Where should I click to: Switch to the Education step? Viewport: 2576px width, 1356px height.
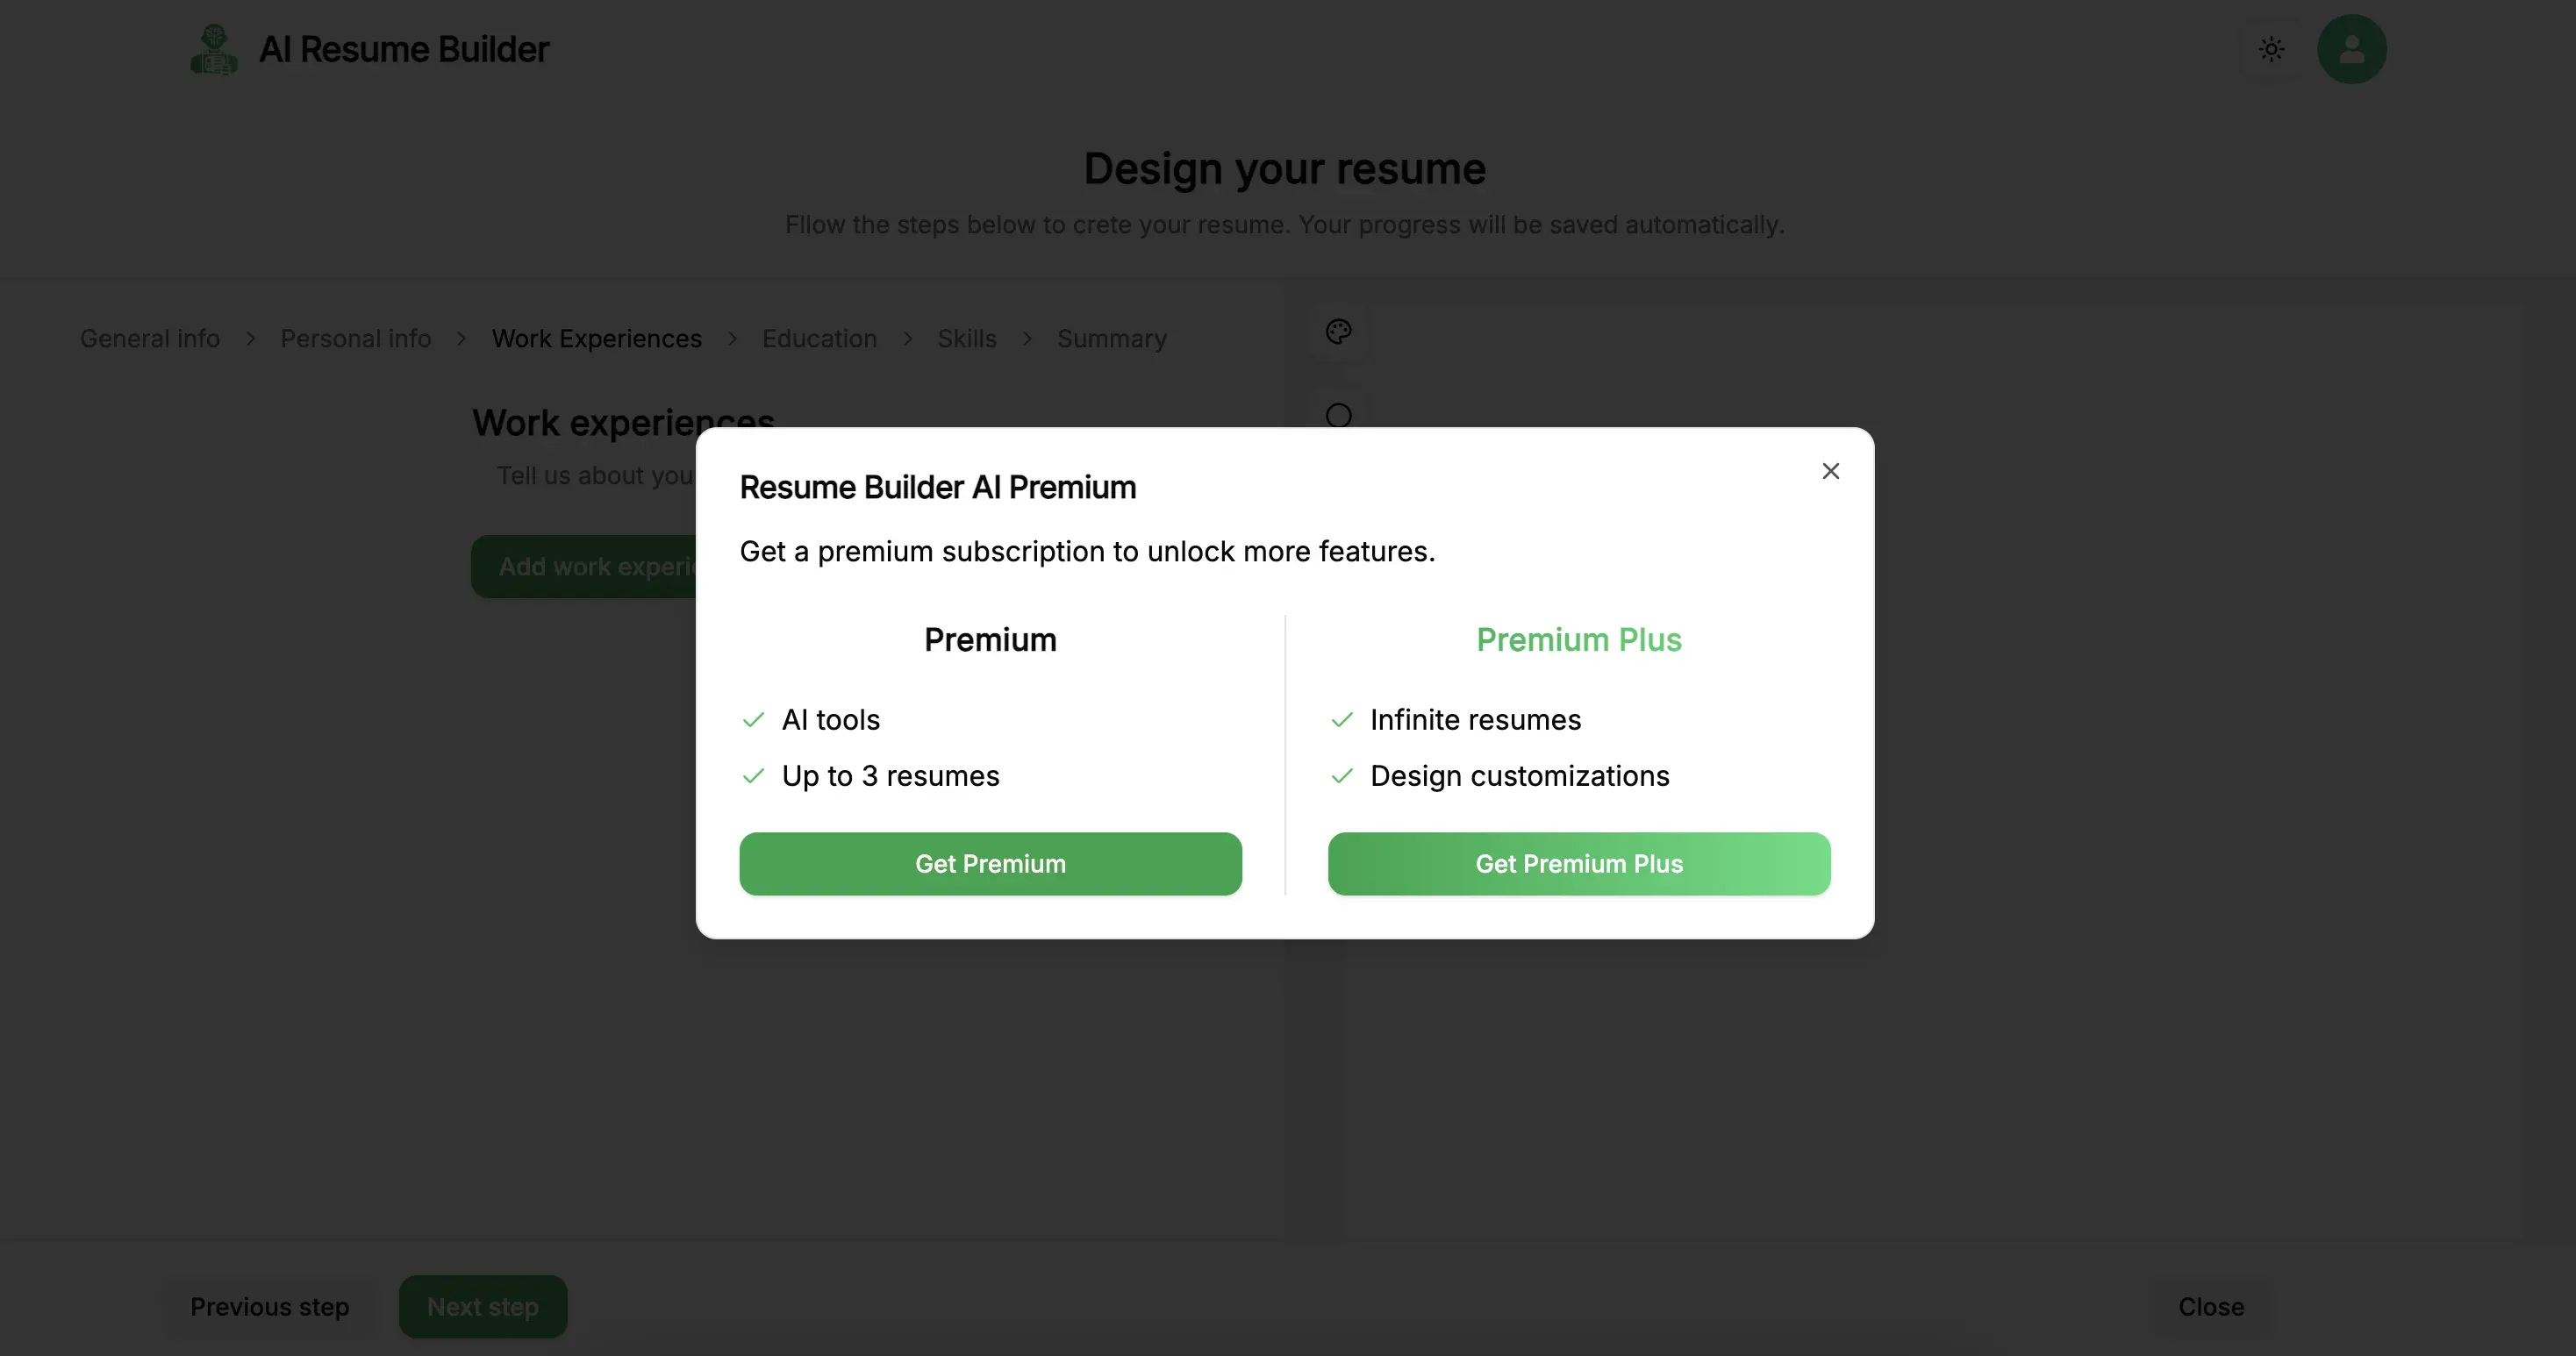[x=819, y=339]
